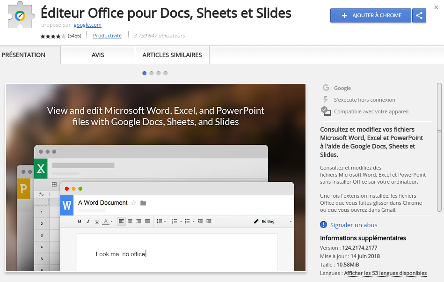Image resolution: width=444 pixels, height=282 pixels.
Task: Click the folder icon beside A Word Document
Action: (x=143, y=203)
